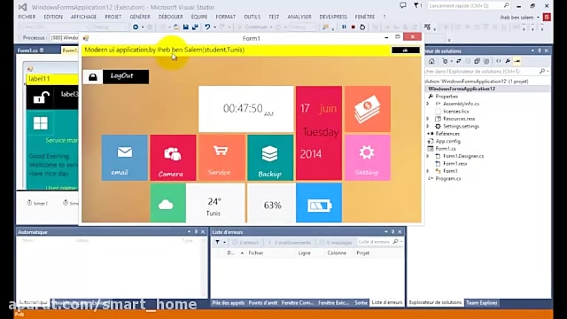Expand the Resources.resx node
Image resolution: width=567 pixels, height=319 pixels.
point(428,119)
